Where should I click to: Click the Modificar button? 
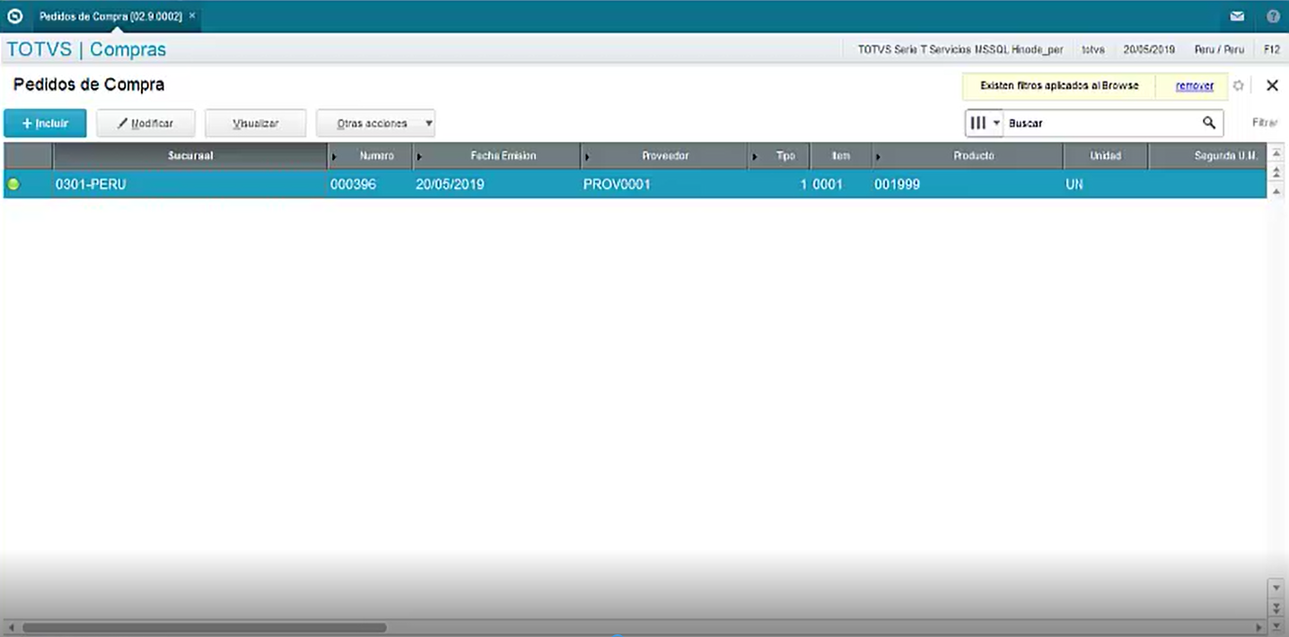[145, 123]
